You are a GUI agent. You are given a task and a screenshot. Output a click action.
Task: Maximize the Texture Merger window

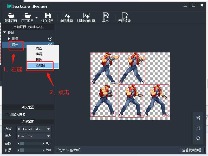[193, 5]
